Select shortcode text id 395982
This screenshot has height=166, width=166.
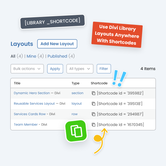(120, 93)
